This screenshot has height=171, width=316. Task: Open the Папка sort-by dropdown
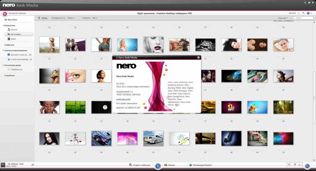71,18
